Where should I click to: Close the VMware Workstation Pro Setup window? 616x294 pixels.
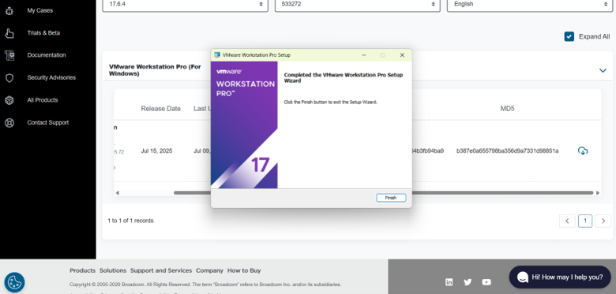[x=402, y=55]
